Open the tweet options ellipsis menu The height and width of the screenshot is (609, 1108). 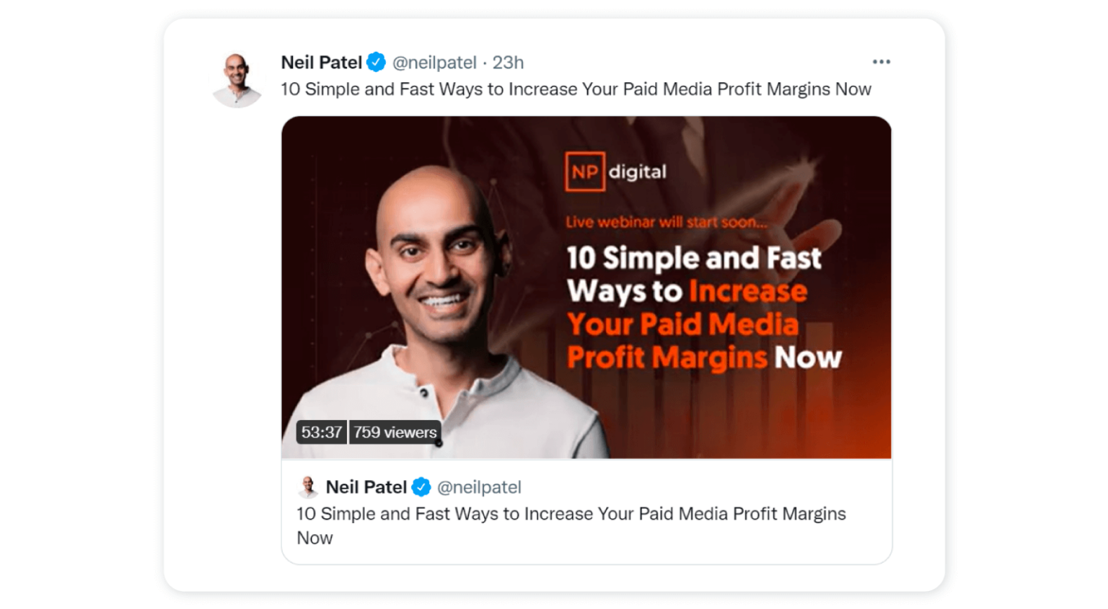pyautogui.click(x=881, y=62)
